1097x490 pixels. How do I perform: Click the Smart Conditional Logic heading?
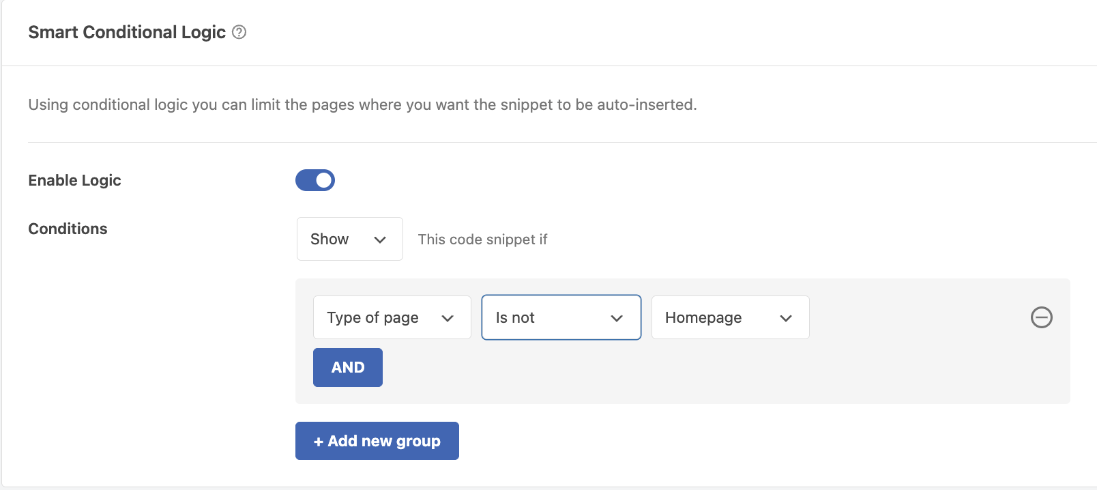(x=127, y=32)
